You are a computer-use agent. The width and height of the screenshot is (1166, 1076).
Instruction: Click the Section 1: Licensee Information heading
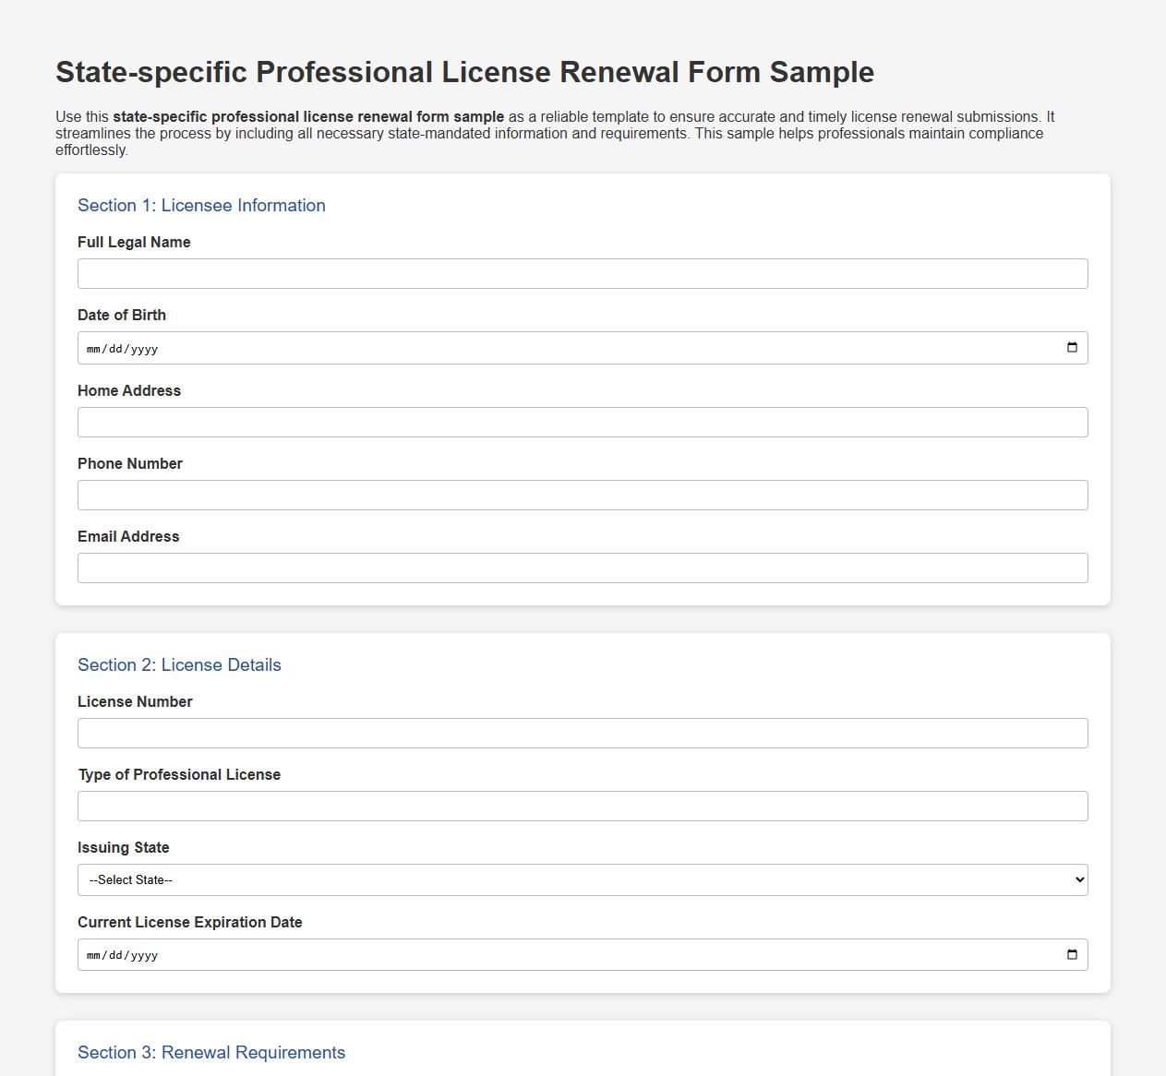click(201, 206)
